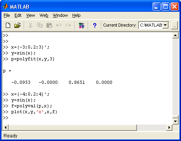Create a new M-file with the blank page icon
Viewport: 181px width, 141px height.
point(8,25)
